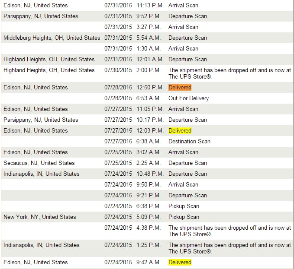Select Pickup Scan in the 5:09 P.M. row
This screenshot has width=294, height=269.
click(x=184, y=217)
